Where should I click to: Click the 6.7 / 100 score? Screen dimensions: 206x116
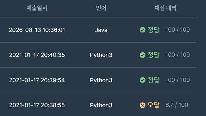click(x=177, y=105)
